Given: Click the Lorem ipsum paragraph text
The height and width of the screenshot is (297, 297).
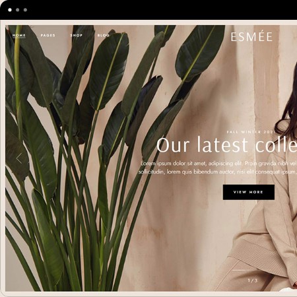Looking at the screenshot, I should click(218, 168).
